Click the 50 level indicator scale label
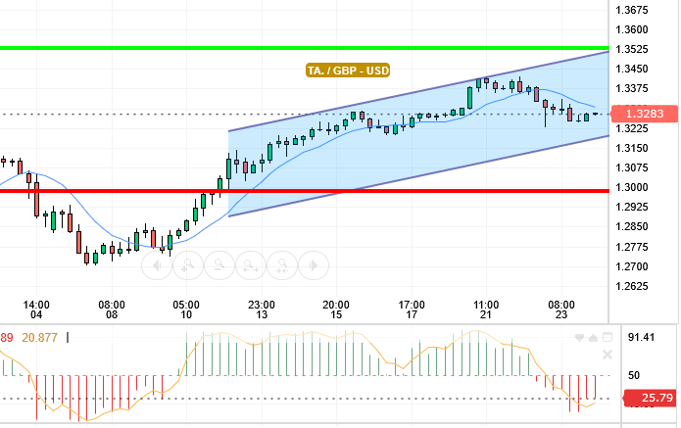681x428 pixels. click(634, 375)
